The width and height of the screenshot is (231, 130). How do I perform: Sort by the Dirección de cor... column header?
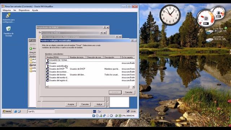click(95, 57)
